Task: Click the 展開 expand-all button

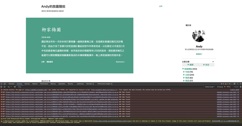Action: (x=190, y=65)
